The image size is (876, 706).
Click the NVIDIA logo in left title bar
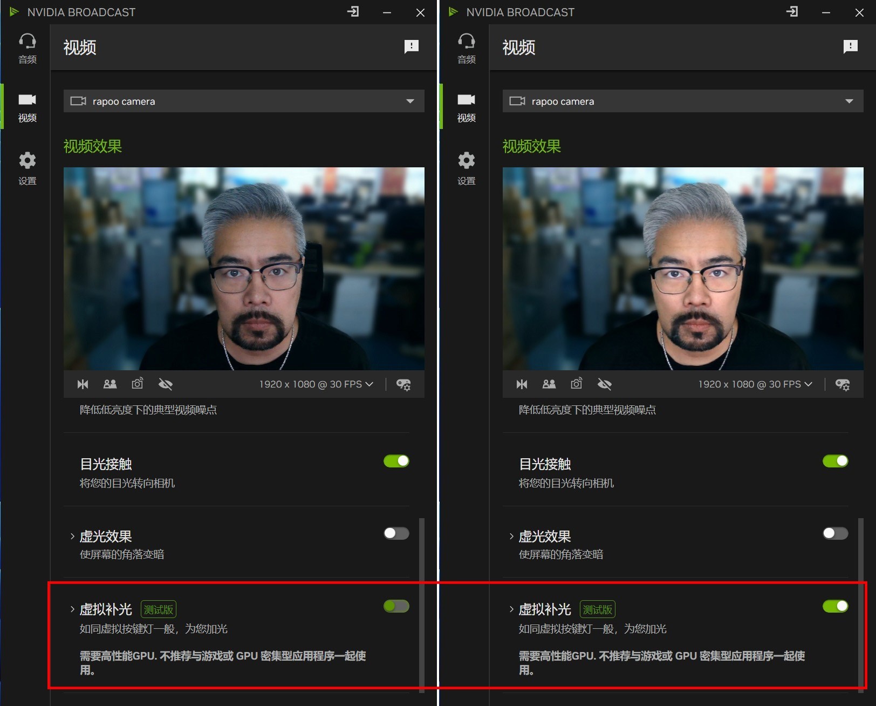point(15,12)
